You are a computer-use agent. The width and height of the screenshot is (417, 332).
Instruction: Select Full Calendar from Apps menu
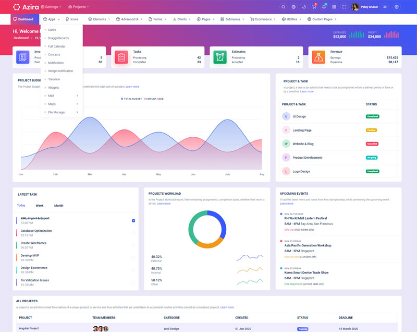click(56, 46)
